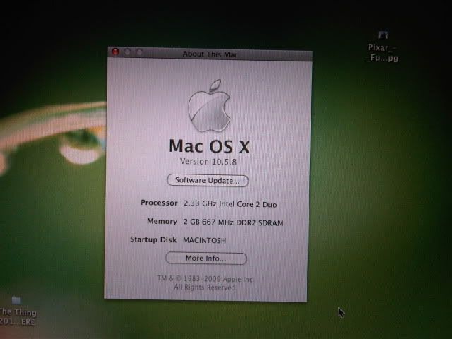This screenshot has width=452, height=339.
Task: Close the About This Mac window
Action: pyautogui.click(x=115, y=52)
